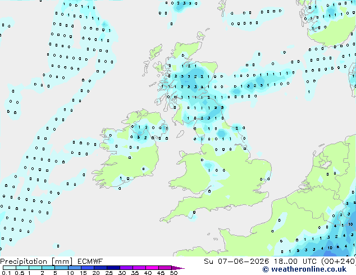Click the 20 mm dark blue legend swatch

tap(100, 268)
